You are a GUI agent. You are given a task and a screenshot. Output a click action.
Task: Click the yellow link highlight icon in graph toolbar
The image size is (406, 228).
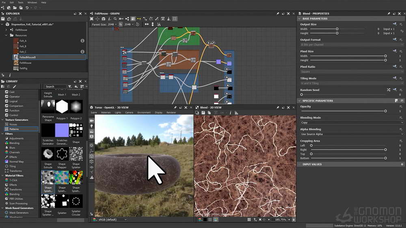click(x=139, y=19)
